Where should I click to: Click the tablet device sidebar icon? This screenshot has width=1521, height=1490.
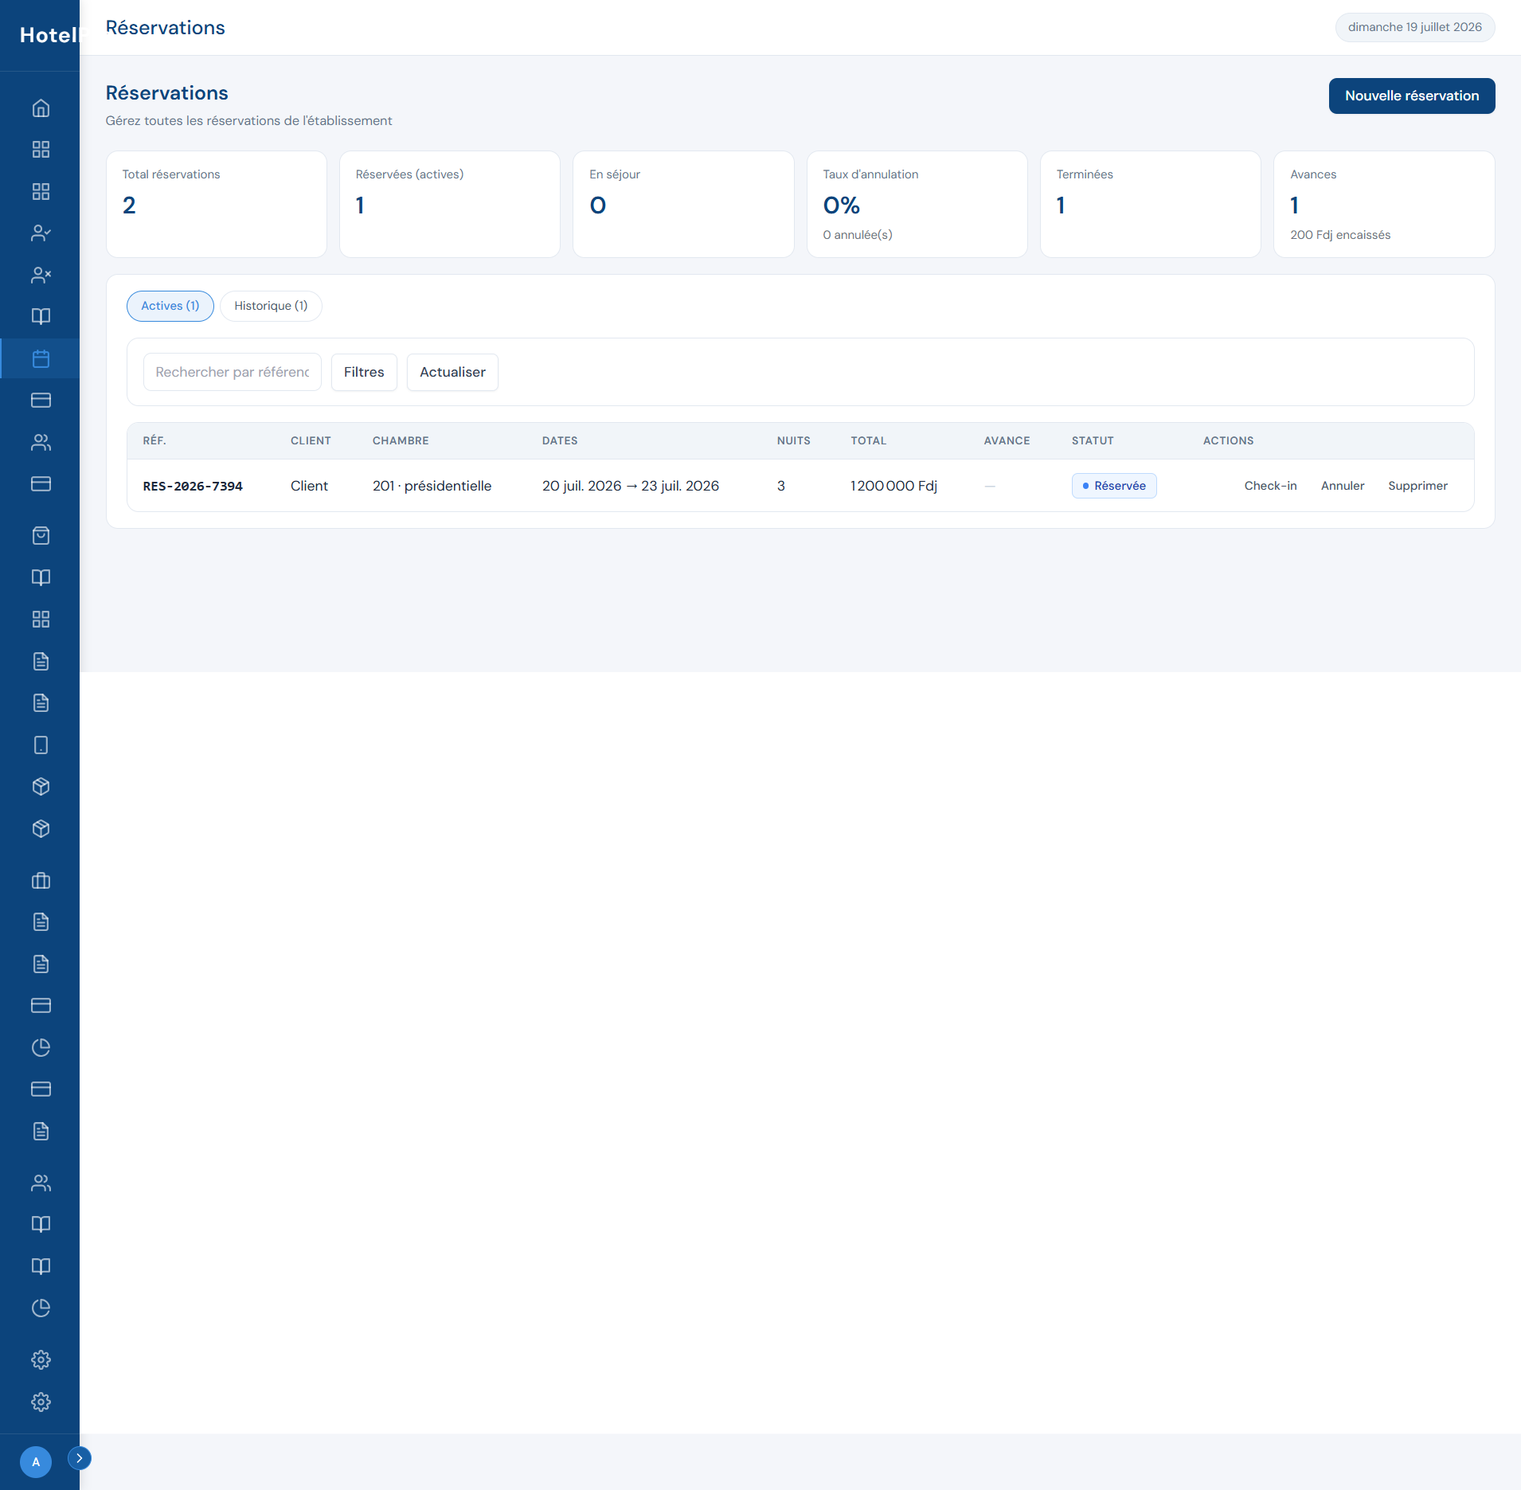[x=41, y=745]
